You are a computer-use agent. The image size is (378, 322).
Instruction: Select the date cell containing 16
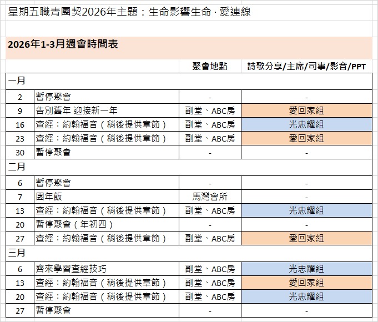(x=20, y=124)
